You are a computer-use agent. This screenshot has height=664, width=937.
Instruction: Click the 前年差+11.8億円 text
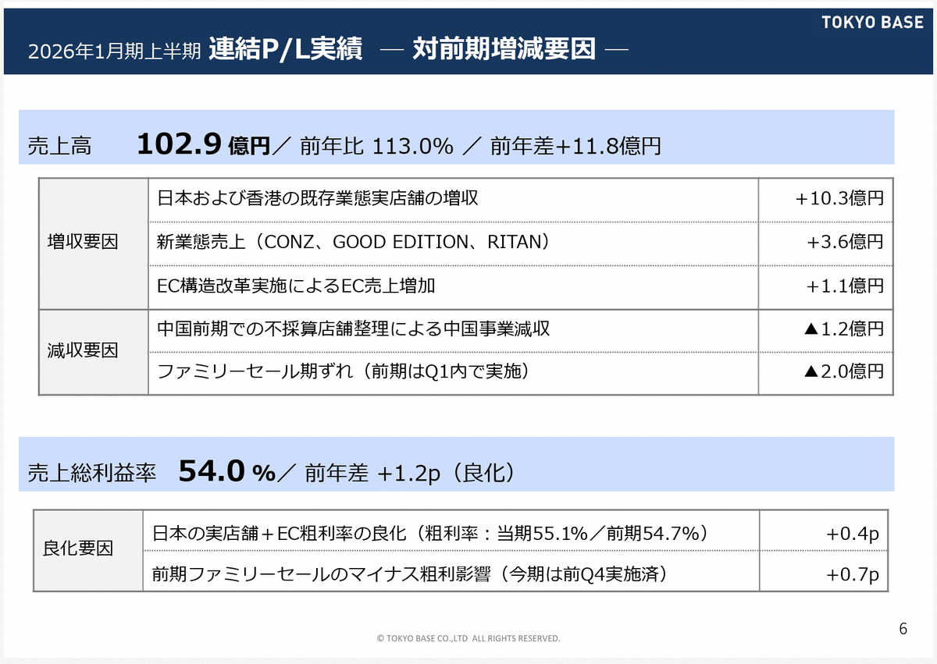click(x=575, y=147)
